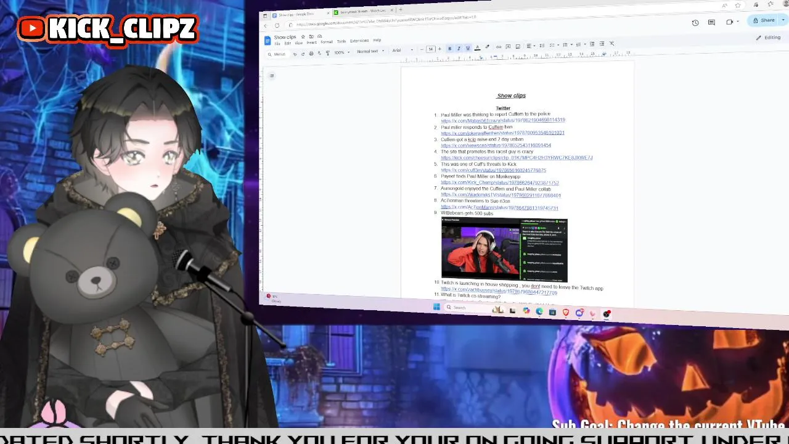The width and height of the screenshot is (789, 444).
Task: Open the 100% zoom dropdown
Action: 343,52
